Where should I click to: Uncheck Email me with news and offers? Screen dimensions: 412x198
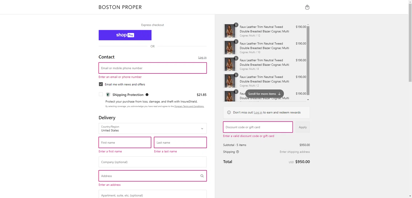tap(101, 84)
